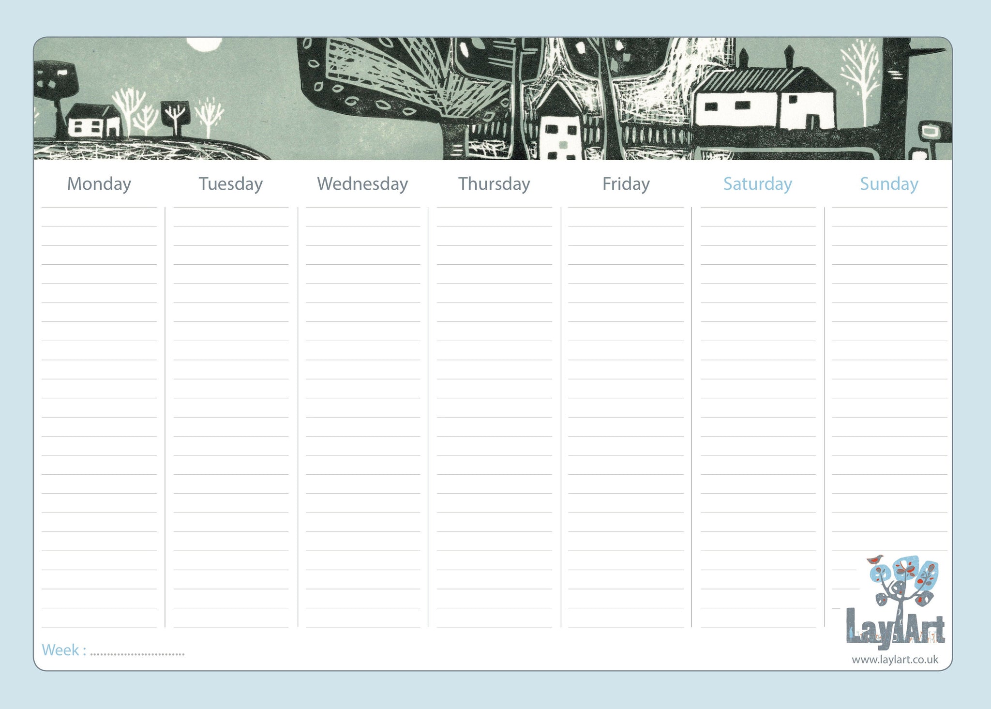991x709 pixels.
Task: Click the Sunday column heading
Action: click(x=889, y=184)
